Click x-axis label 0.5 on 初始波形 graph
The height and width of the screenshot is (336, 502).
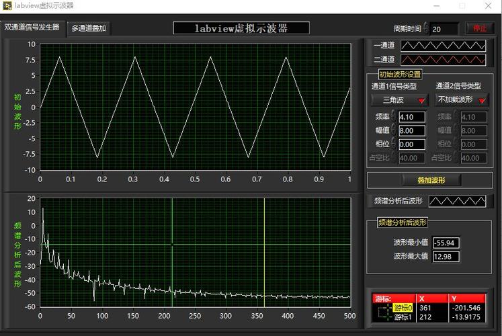tap(195, 179)
